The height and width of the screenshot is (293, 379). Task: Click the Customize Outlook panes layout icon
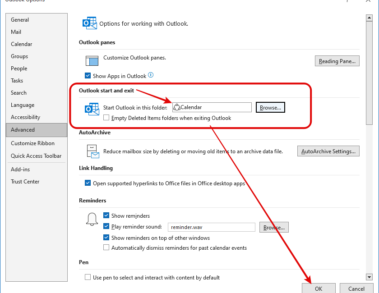[x=92, y=61]
